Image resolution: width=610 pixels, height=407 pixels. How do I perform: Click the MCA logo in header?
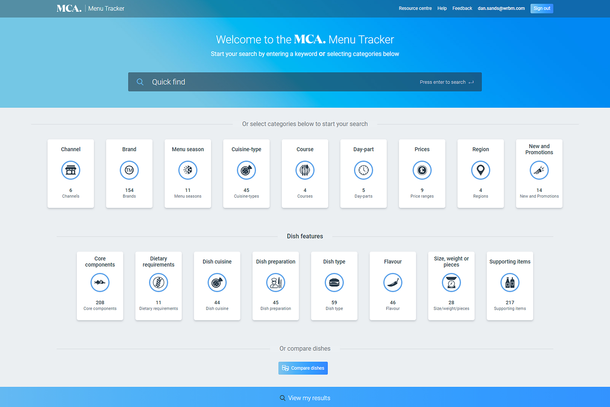tap(69, 8)
